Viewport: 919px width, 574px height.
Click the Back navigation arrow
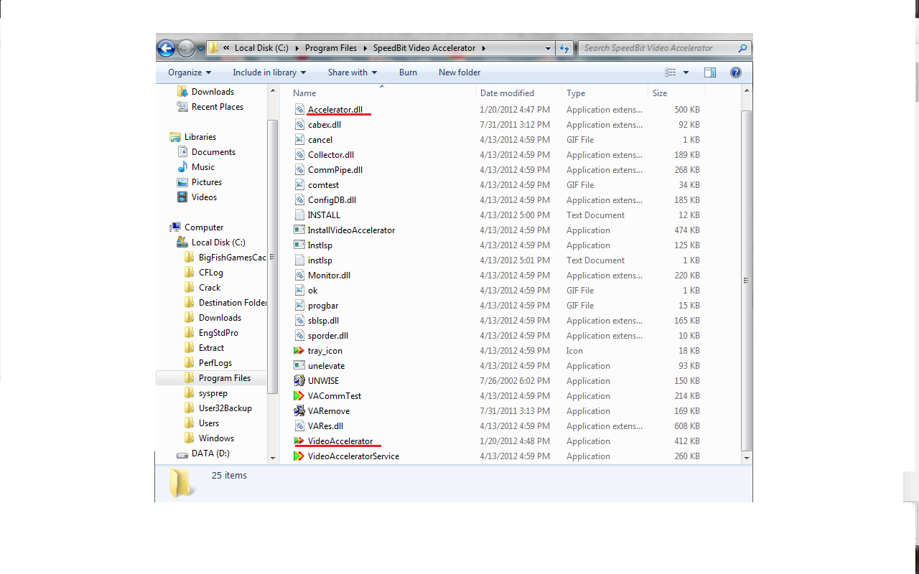(166, 48)
